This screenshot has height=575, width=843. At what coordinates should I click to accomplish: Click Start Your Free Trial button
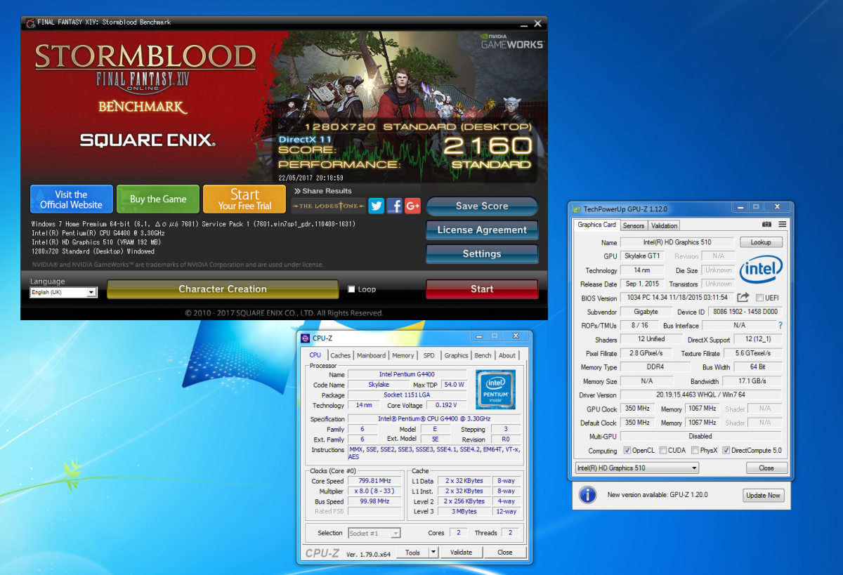click(x=244, y=199)
